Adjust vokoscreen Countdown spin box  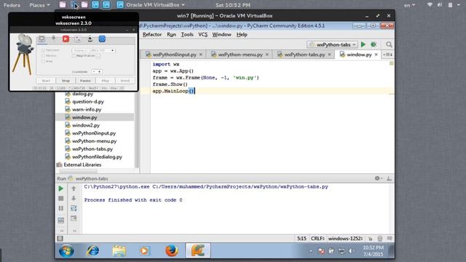(97, 71)
